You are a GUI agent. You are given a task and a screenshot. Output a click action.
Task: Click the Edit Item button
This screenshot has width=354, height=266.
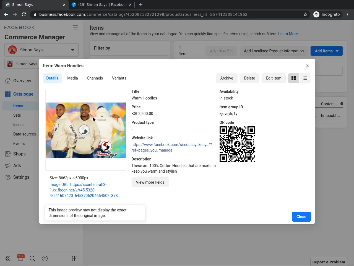coord(274,78)
